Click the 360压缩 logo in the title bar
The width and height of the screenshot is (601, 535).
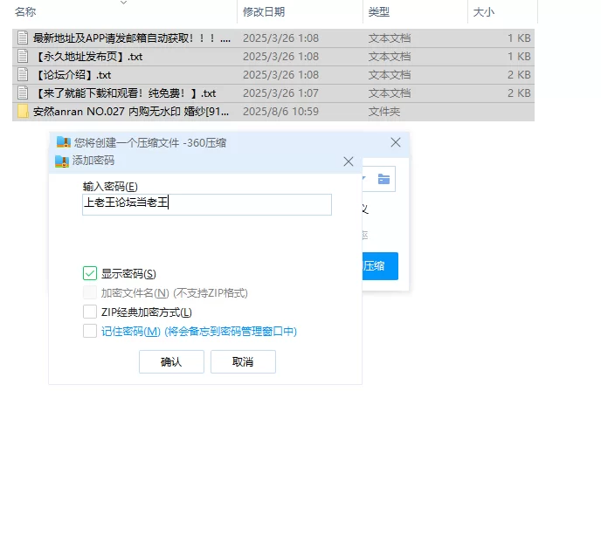(x=63, y=142)
